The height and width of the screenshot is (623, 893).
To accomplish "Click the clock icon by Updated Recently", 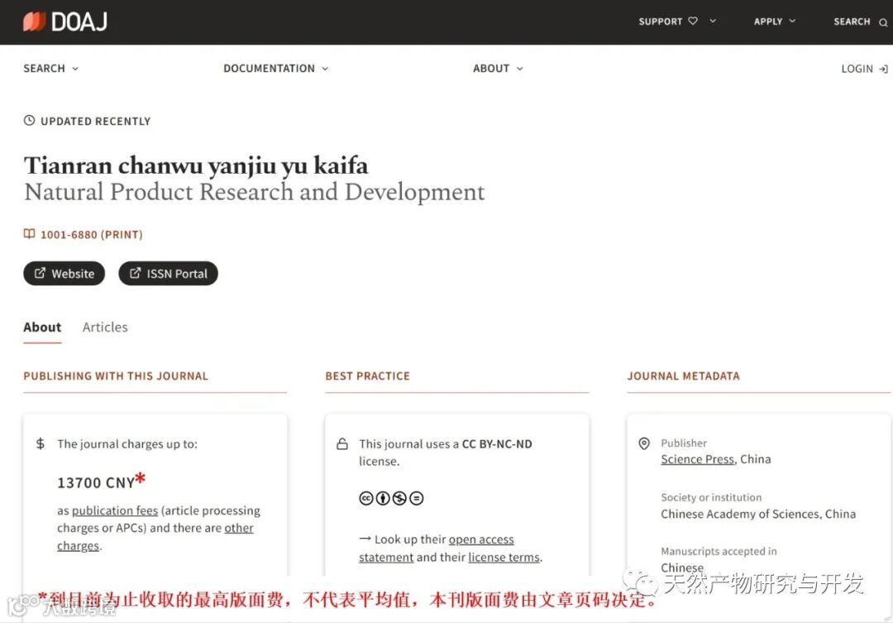I will [x=29, y=120].
